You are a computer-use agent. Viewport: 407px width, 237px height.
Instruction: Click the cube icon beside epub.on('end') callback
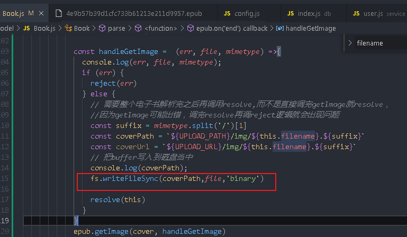click(191, 28)
